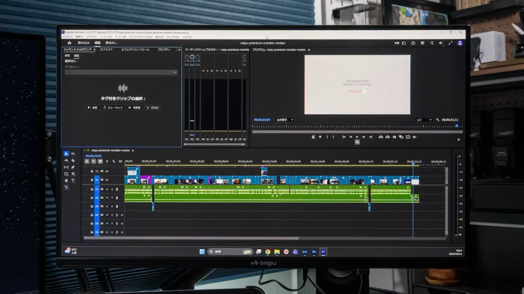Switch to the エフェクトコントロール tab
This screenshot has height=294, width=524.
[x=135, y=50]
